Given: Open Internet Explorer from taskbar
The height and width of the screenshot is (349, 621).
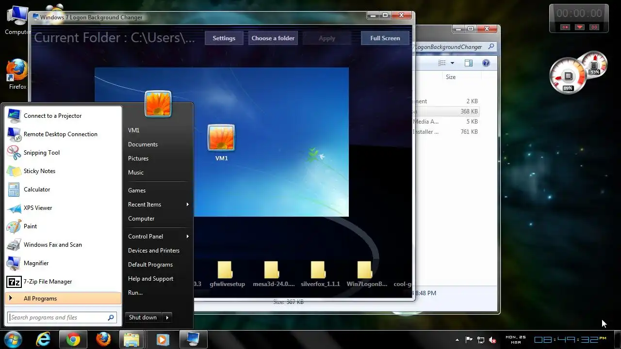Looking at the screenshot, I should pyautogui.click(x=43, y=339).
